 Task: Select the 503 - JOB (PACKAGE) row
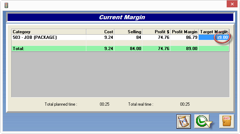[120, 37]
